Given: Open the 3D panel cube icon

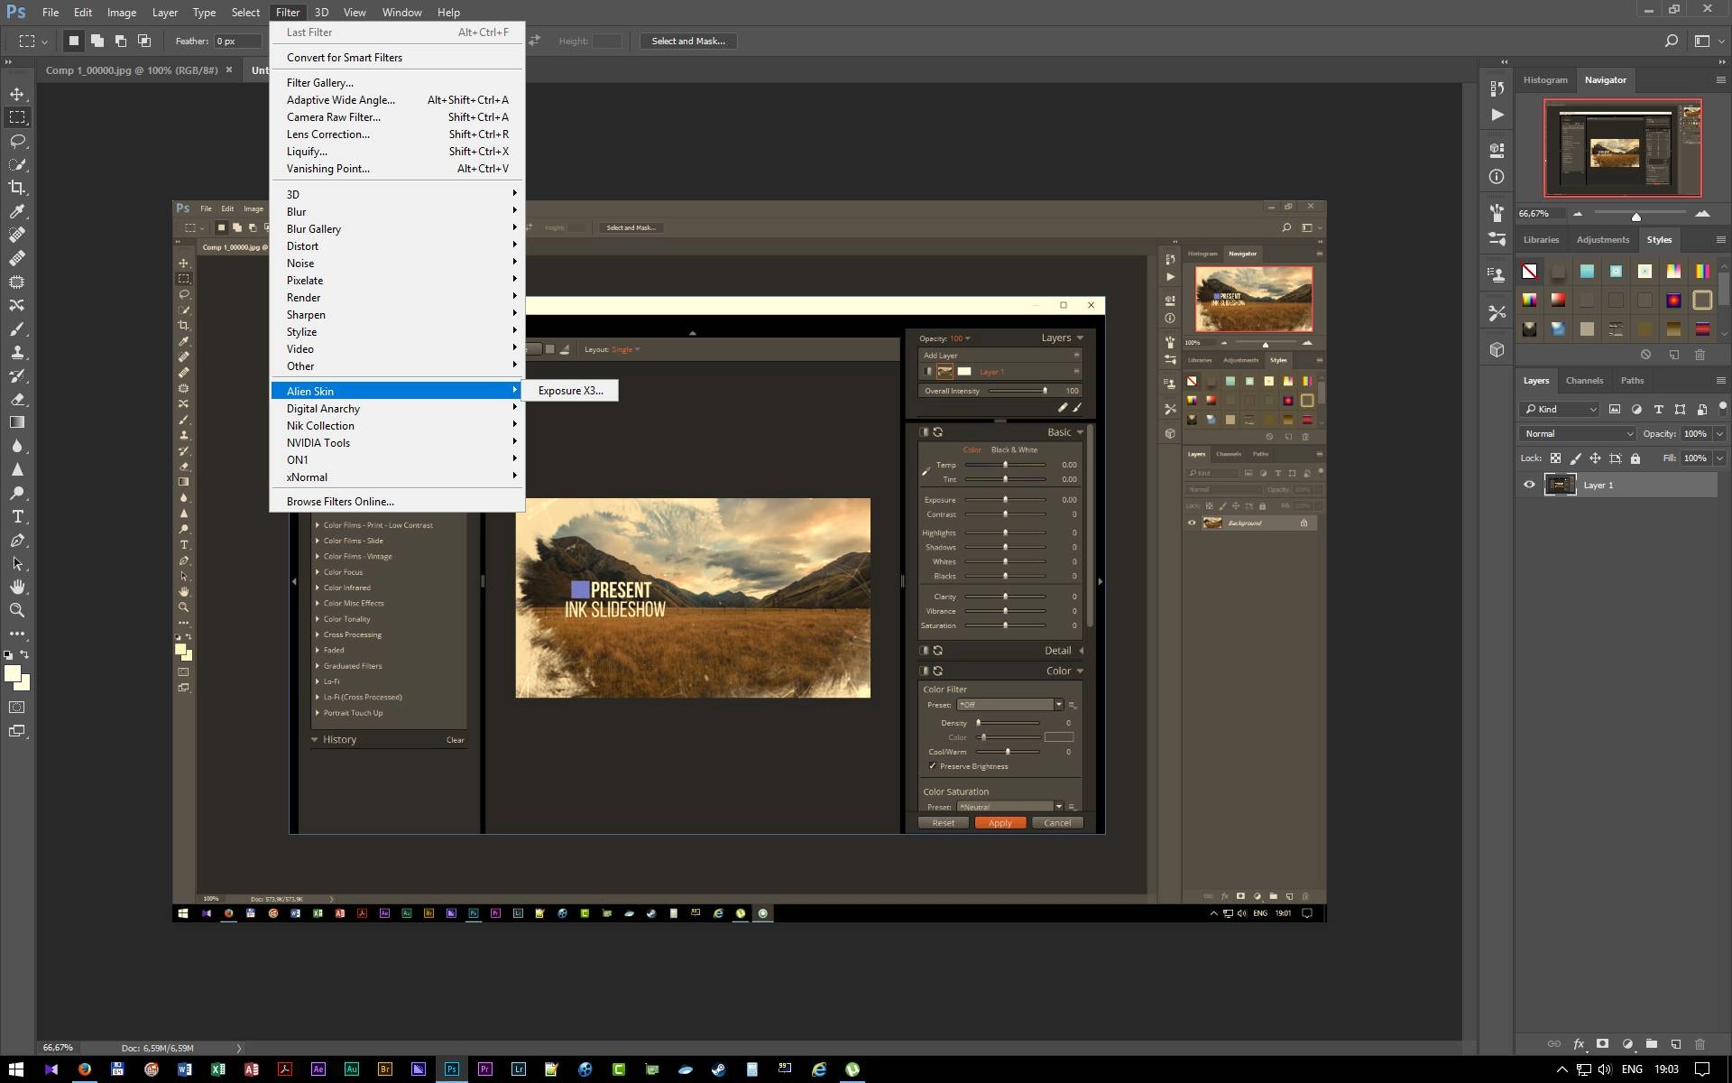Looking at the screenshot, I should pos(1497,349).
